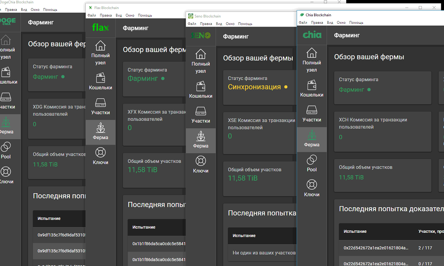Click 11,58 TiB value in Flax window
Viewport: 444px width, 266px height.
(143, 169)
